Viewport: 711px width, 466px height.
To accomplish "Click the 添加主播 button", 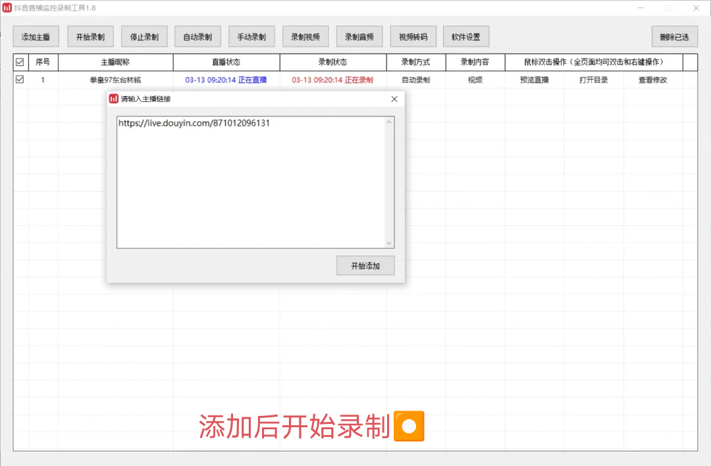I will [x=36, y=37].
